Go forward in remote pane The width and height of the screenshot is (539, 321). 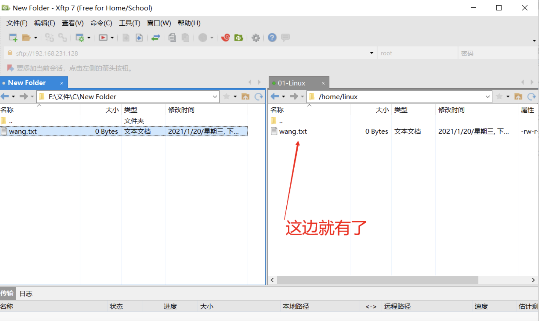pos(294,96)
